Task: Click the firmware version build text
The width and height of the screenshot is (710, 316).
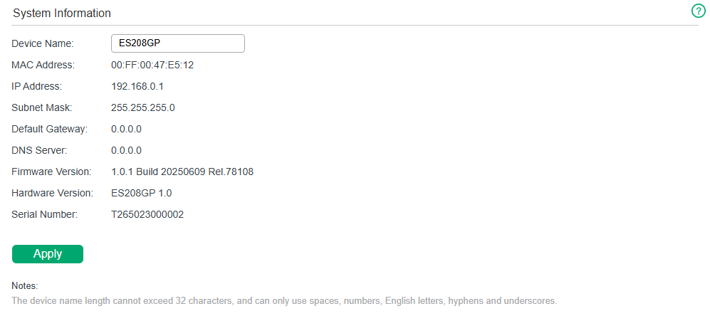Action: tap(182, 172)
